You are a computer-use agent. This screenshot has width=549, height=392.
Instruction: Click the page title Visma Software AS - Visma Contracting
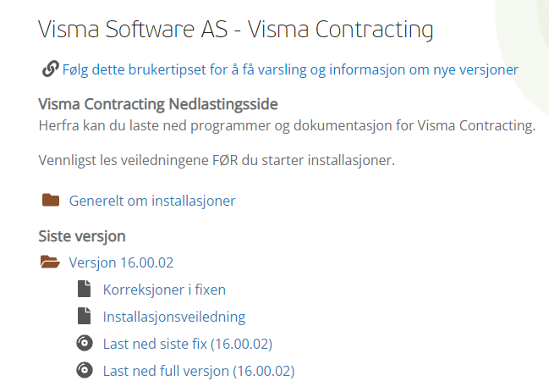tap(236, 30)
